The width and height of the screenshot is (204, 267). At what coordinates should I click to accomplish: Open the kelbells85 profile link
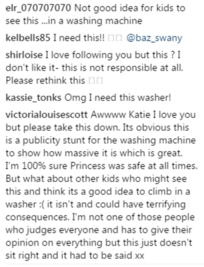[x=28, y=38]
